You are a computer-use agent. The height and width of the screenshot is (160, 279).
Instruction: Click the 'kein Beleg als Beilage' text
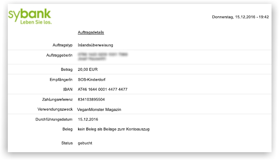113,129
